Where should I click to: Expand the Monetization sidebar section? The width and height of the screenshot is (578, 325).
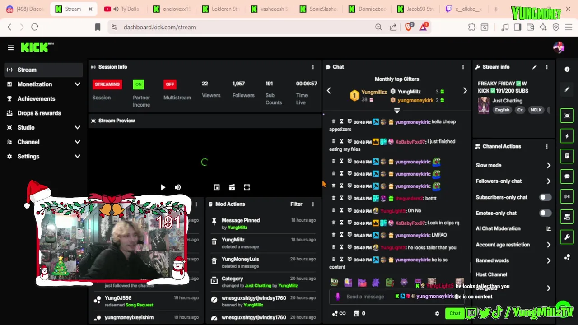coord(44,84)
